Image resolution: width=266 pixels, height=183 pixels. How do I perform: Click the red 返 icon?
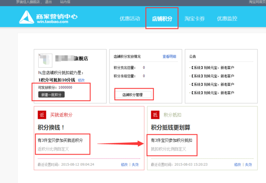coord(42,115)
